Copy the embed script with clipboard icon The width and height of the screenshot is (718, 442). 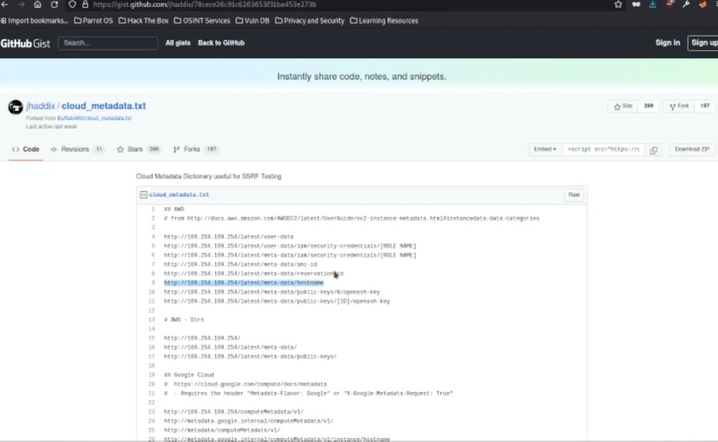pos(654,149)
